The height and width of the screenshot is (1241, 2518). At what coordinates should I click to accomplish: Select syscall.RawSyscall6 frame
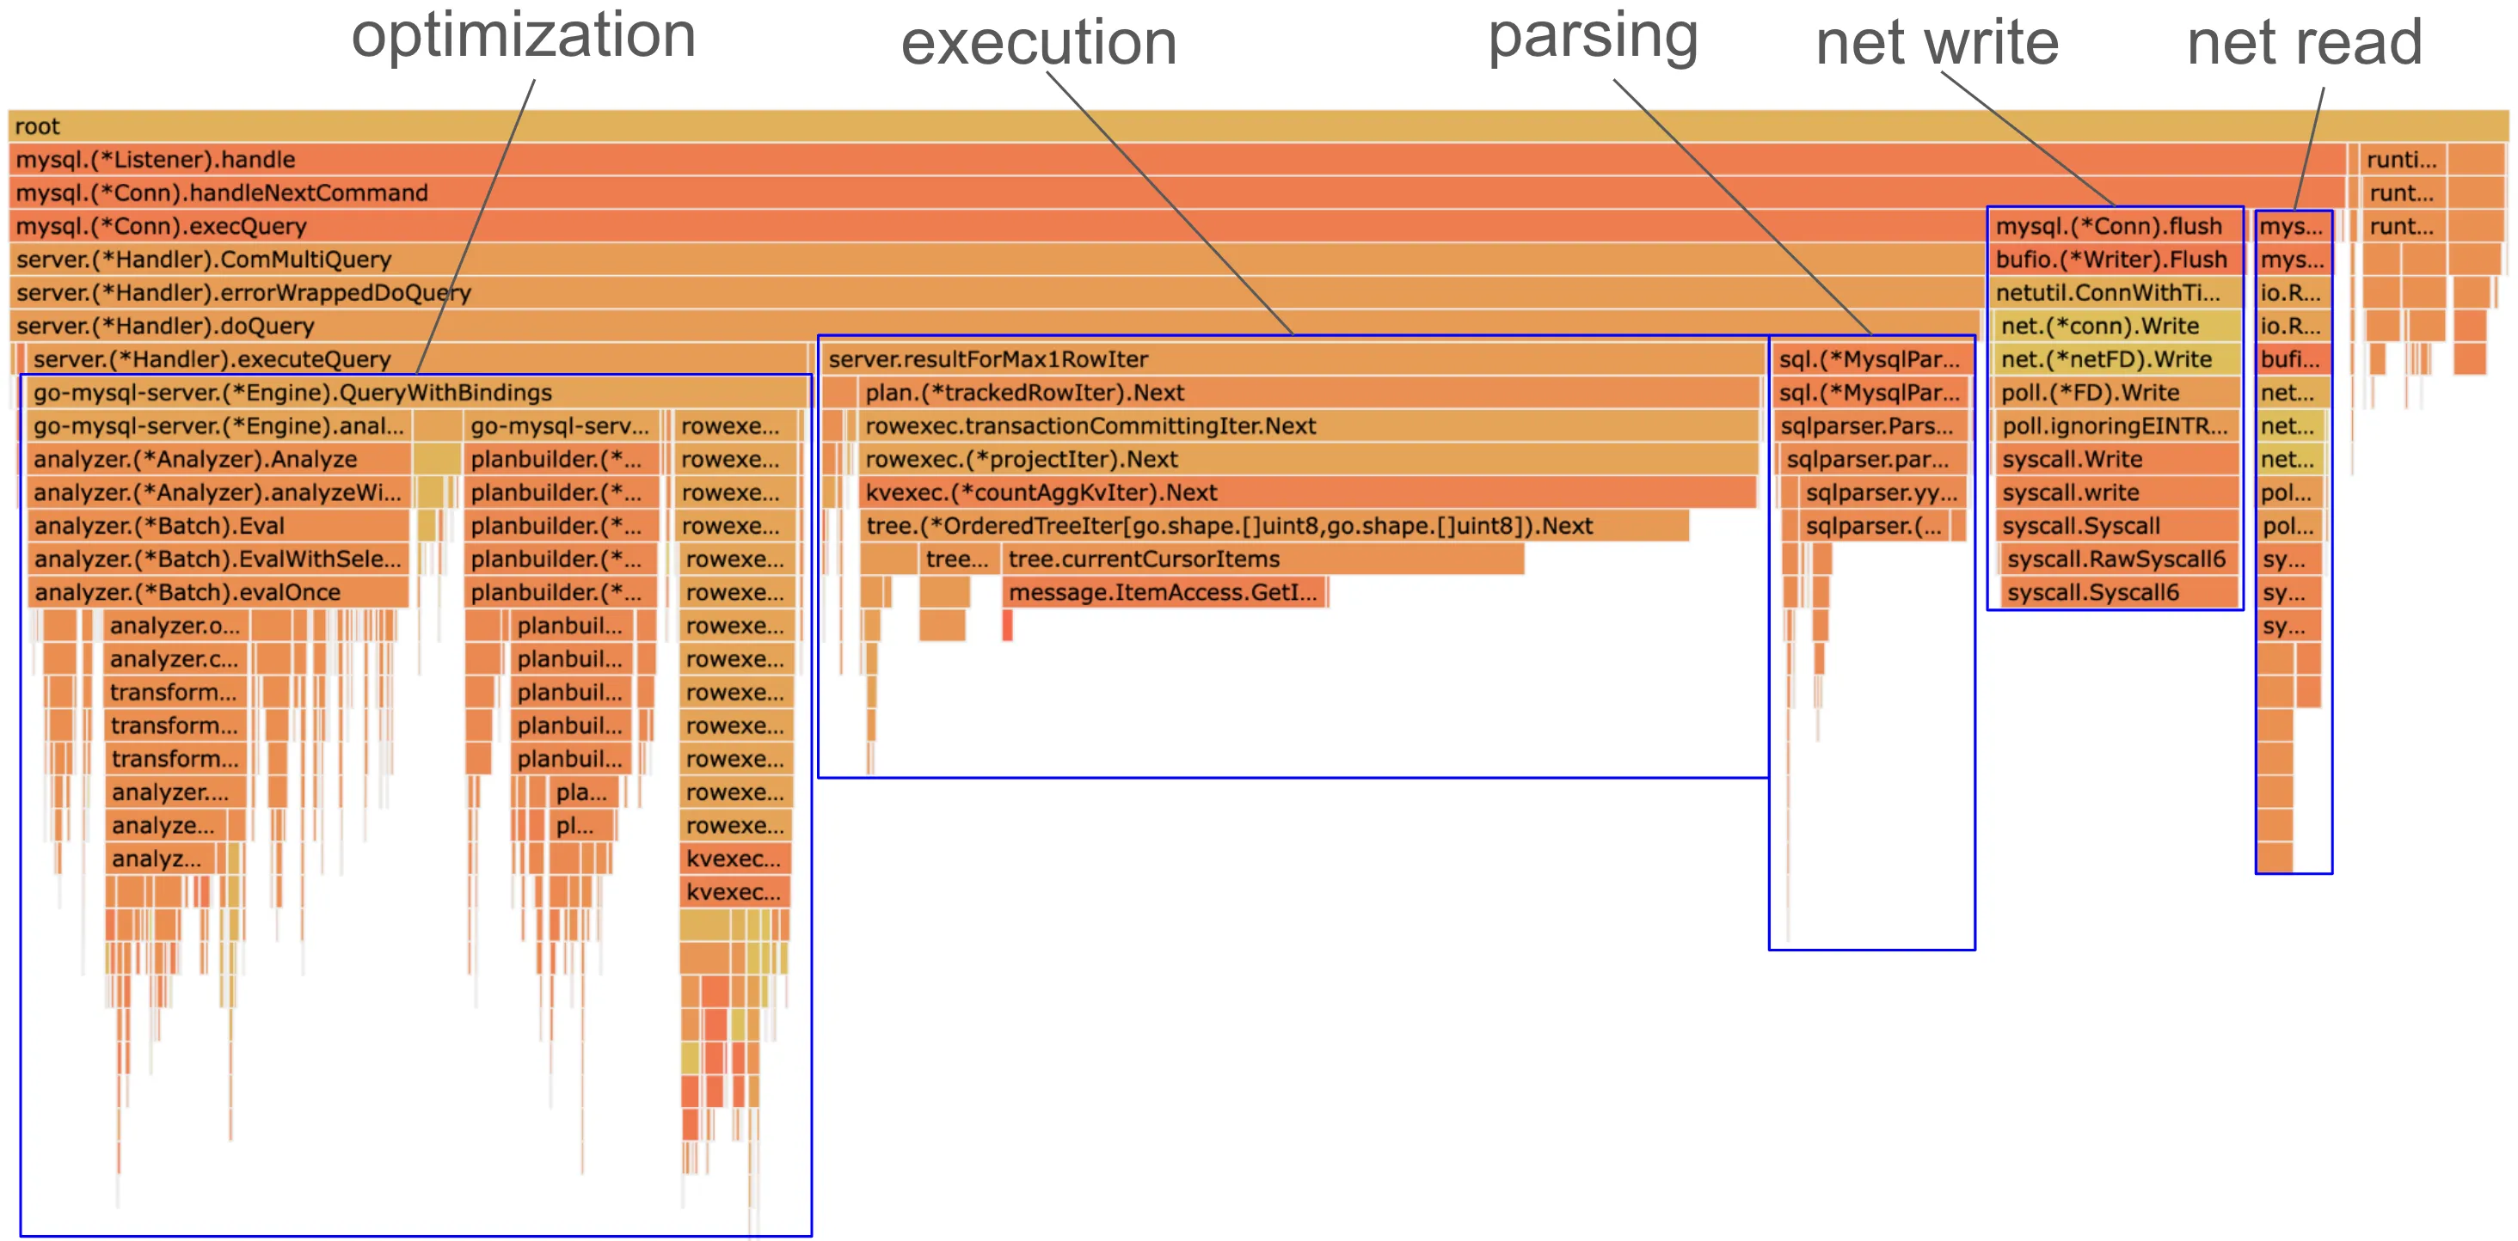pyautogui.click(x=2118, y=559)
